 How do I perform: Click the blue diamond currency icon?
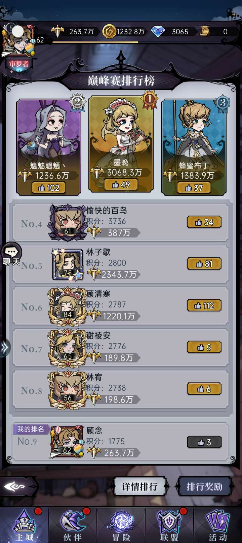158,32
